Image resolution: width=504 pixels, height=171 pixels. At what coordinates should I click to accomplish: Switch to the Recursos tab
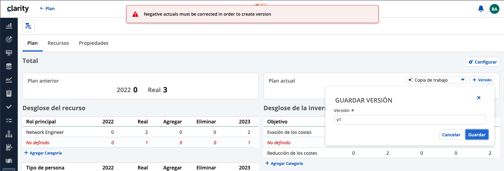pos(58,43)
